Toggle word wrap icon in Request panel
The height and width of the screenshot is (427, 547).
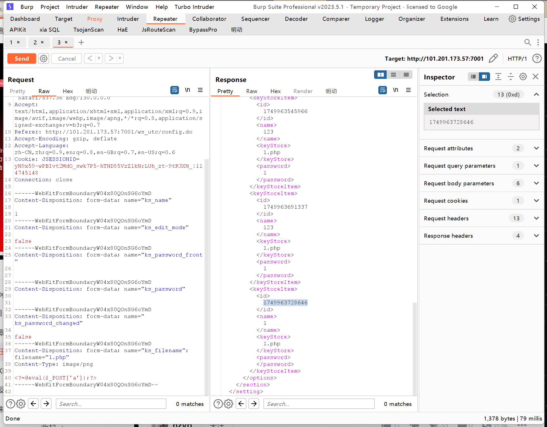point(174,90)
